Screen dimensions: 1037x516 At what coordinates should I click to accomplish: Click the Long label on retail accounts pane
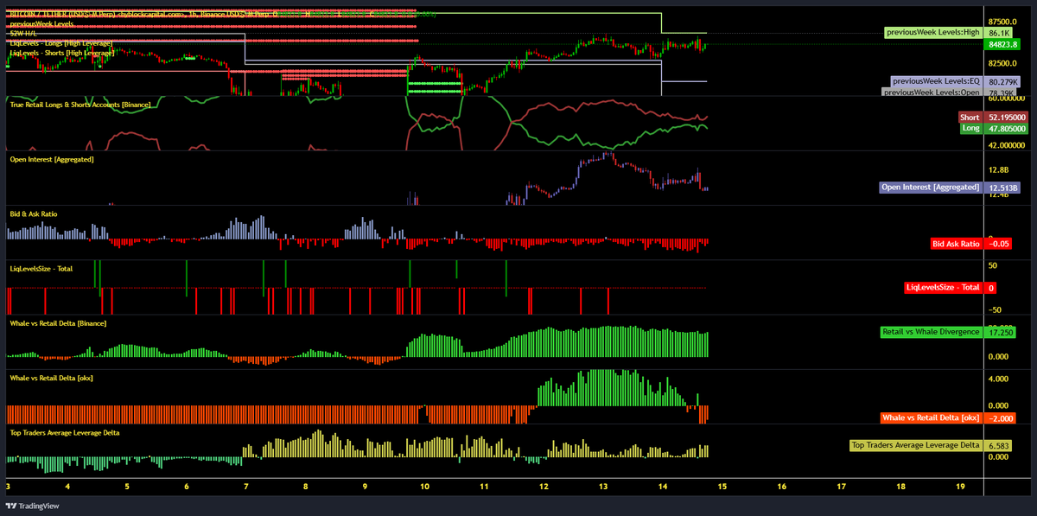click(x=971, y=128)
